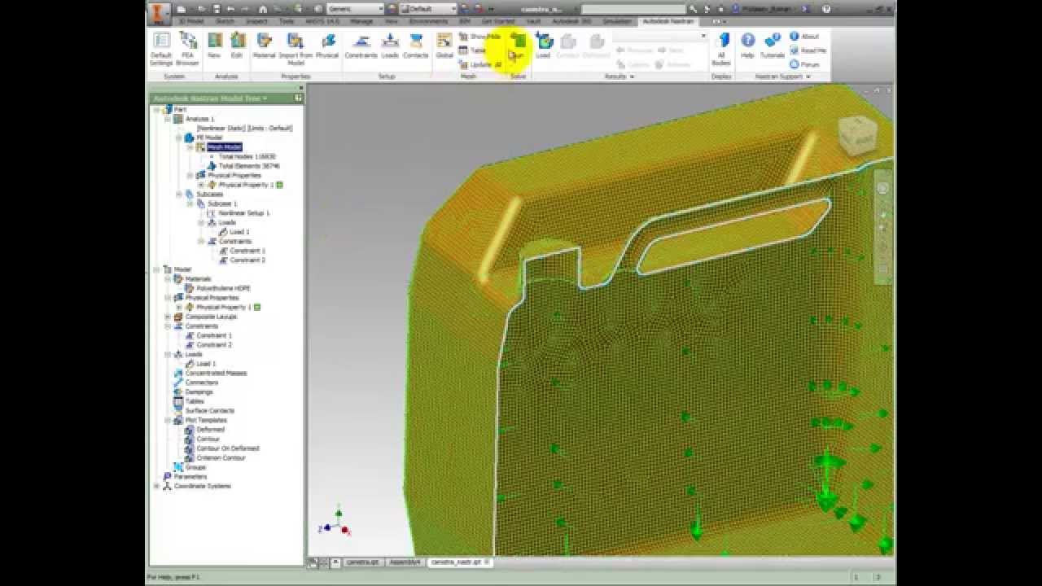
Task: Select Surface Contacts in the tree
Action: point(209,411)
